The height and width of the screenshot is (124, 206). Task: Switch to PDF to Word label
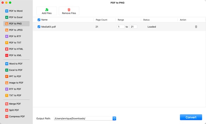(16, 11)
